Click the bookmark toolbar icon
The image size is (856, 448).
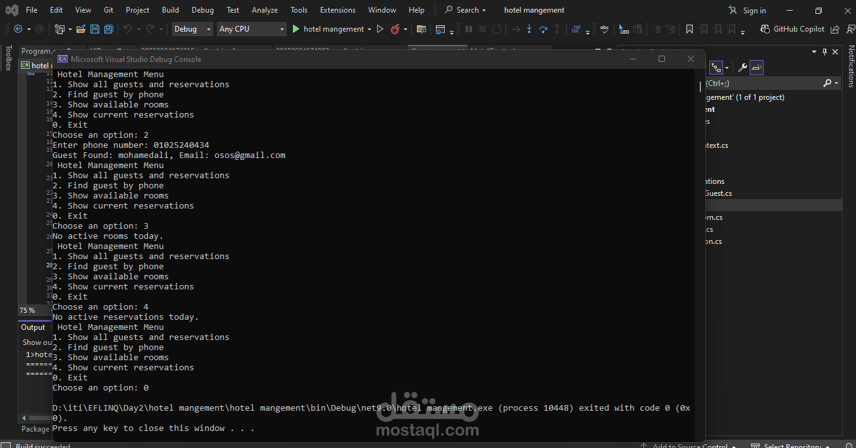(690, 29)
